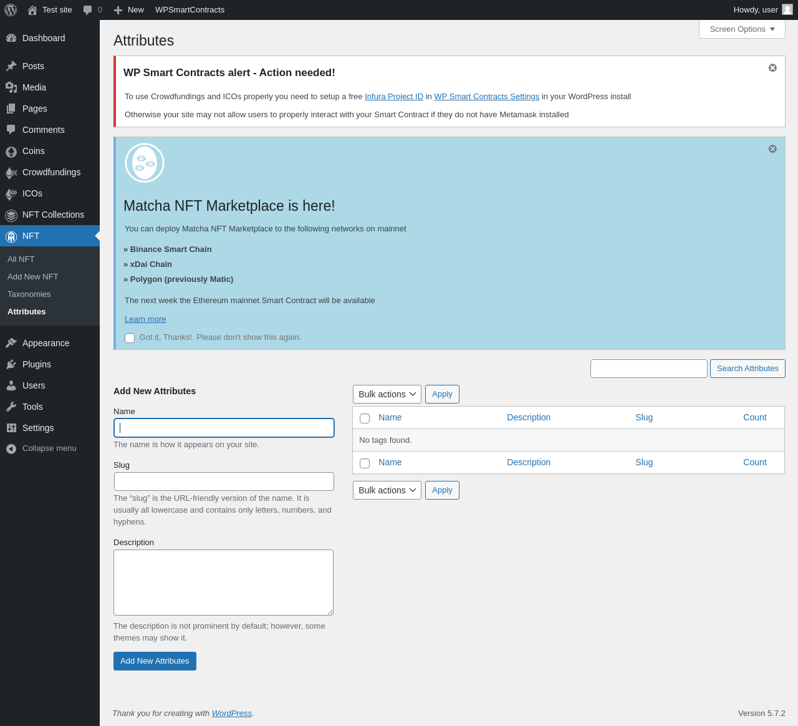The width and height of the screenshot is (798, 726).
Task: Sort by Description in table footer
Action: click(x=529, y=462)
